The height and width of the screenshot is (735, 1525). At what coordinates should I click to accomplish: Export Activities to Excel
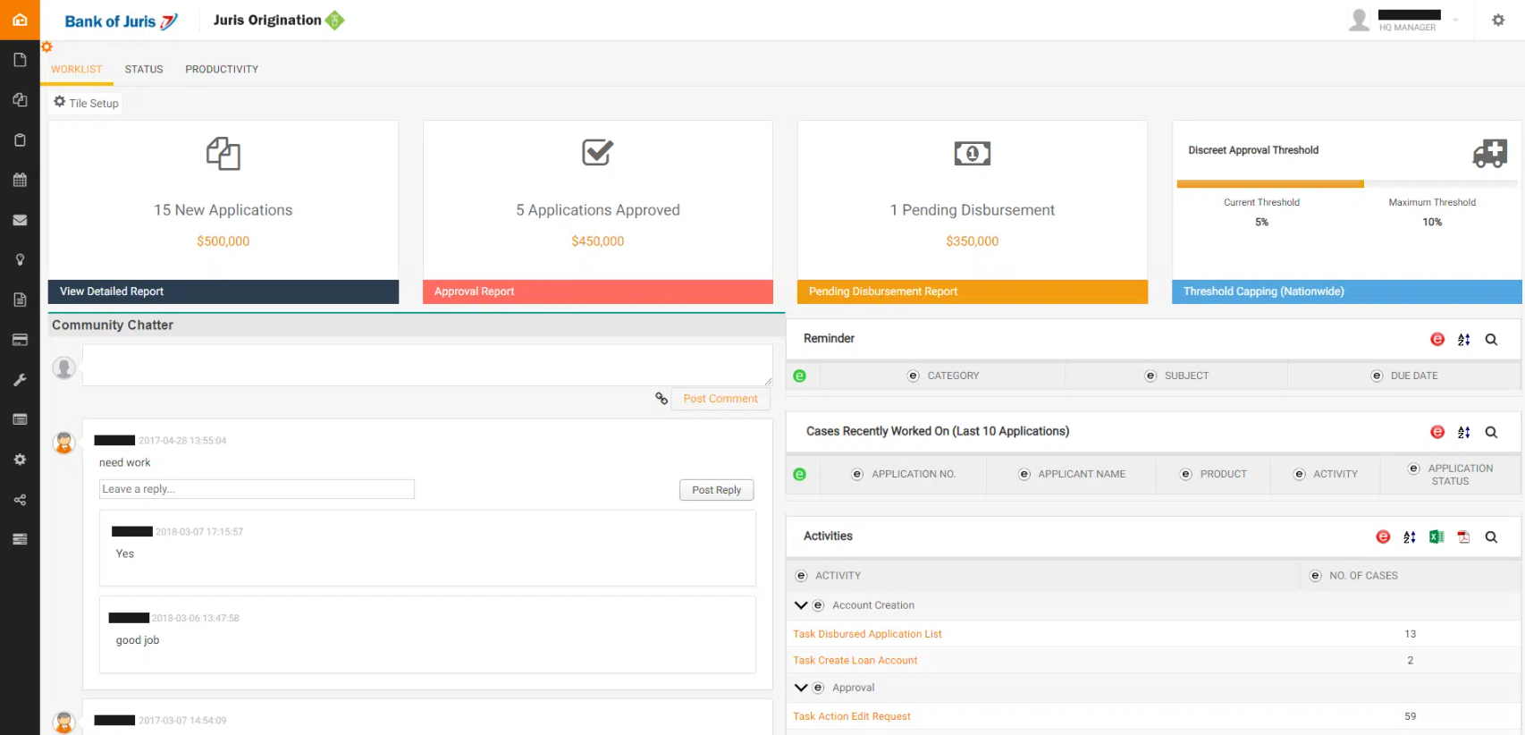point(1437,536)
